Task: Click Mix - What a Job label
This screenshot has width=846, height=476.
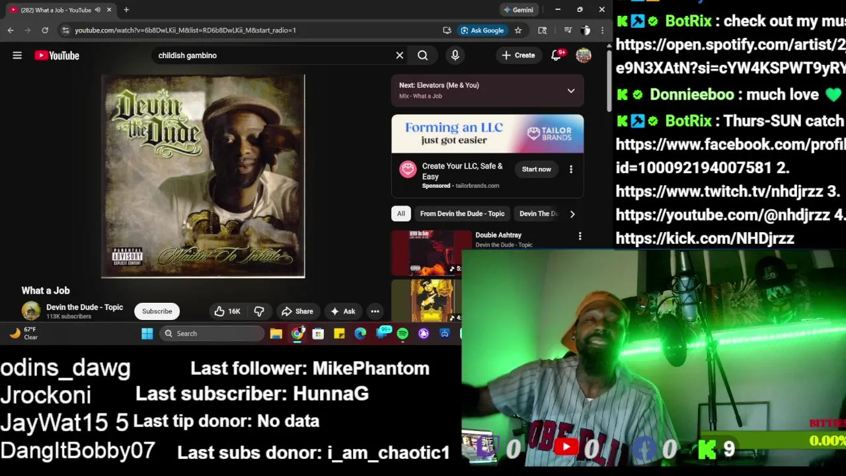Action: tap(420, 97)
